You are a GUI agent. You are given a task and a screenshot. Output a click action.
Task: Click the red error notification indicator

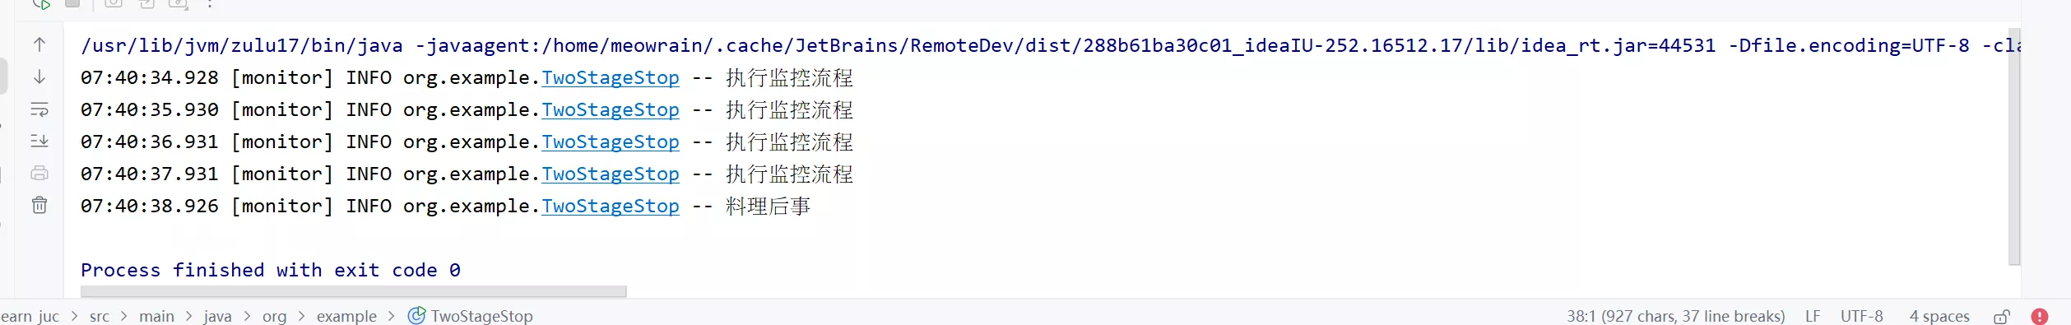[2039, 317]
